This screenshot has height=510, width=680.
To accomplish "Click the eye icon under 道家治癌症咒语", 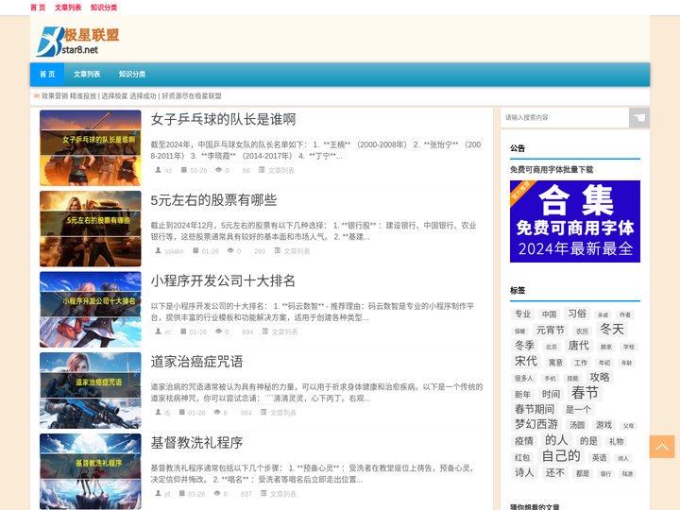I will click(x=217, y=412).
